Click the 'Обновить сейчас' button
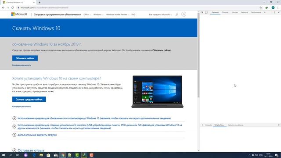The image size is (281, 158). [25, 58]
